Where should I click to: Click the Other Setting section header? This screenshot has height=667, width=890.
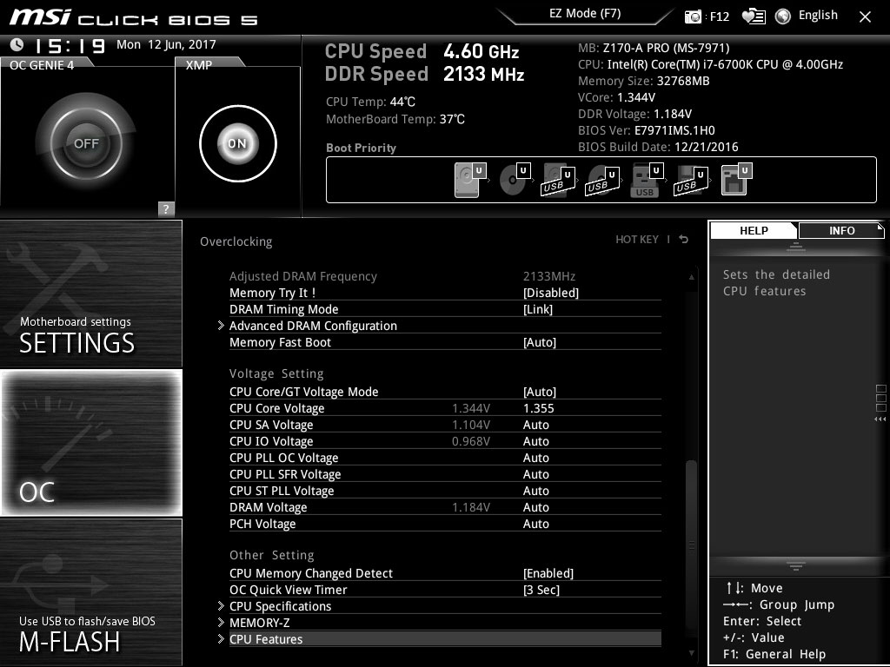(271, 555)
